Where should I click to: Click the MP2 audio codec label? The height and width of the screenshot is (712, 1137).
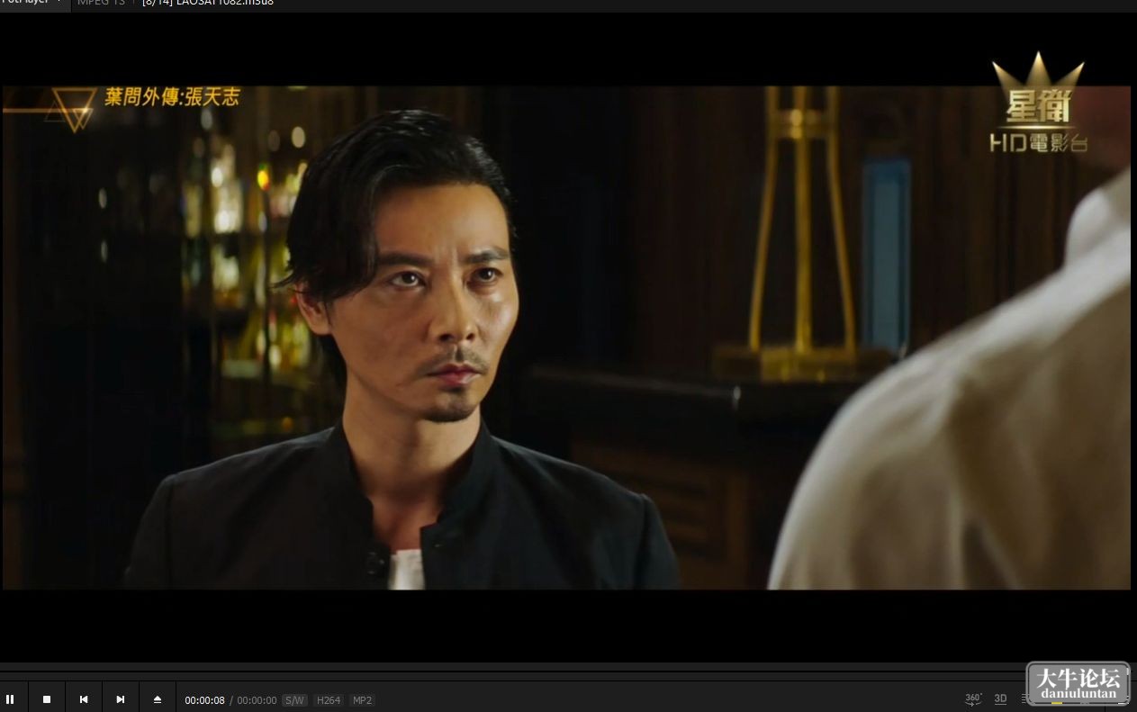[x=362, y=700]
